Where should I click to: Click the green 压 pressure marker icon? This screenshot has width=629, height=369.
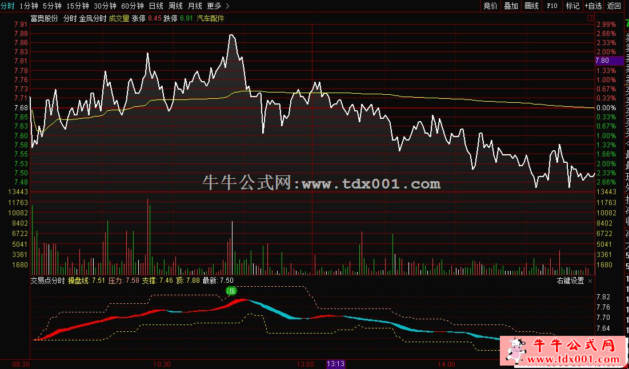232,290
